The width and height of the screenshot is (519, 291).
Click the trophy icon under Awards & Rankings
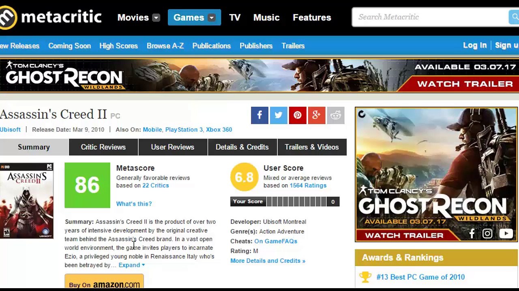[x=365, y=277]
